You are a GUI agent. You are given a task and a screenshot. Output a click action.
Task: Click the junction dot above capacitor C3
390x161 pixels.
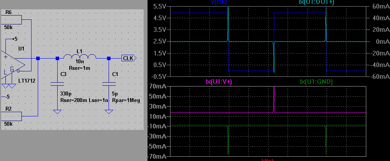58,58
